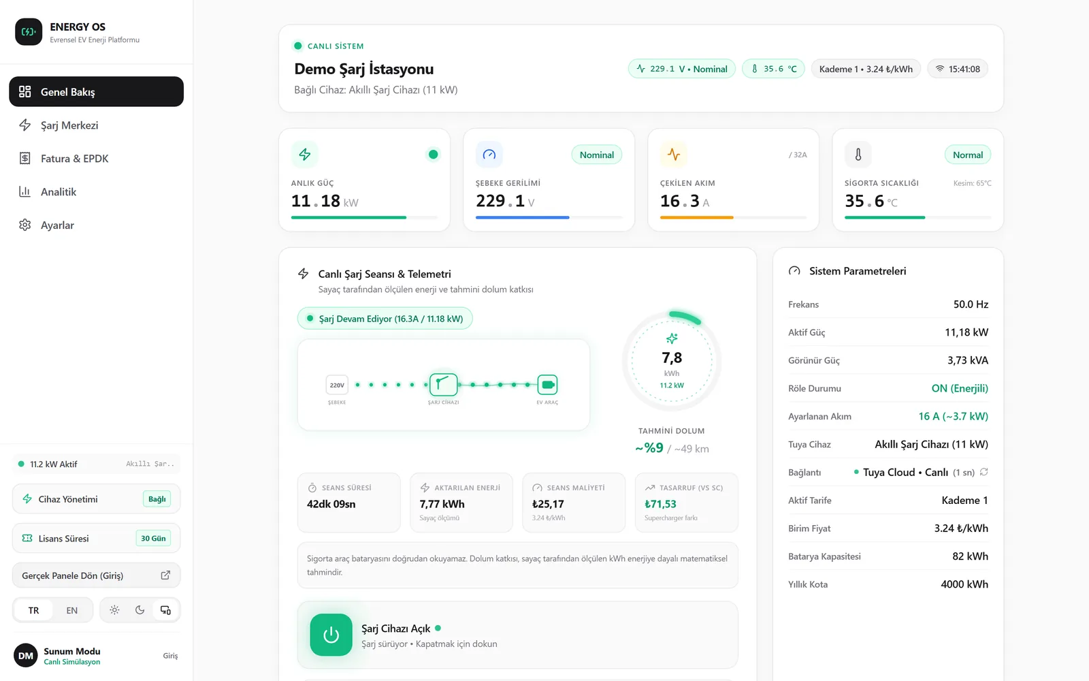Click the 11.2 kW Aktif status row
The width and height of the screenshot is (1089, 681).
point(96,464)
